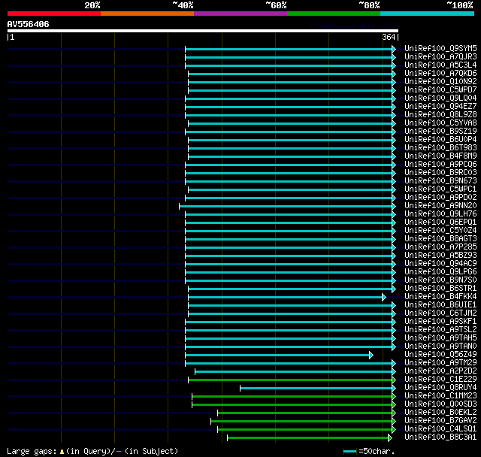Click the arrowhead of the UniRef100_Q56Z49 alignment

click(371, 356)
